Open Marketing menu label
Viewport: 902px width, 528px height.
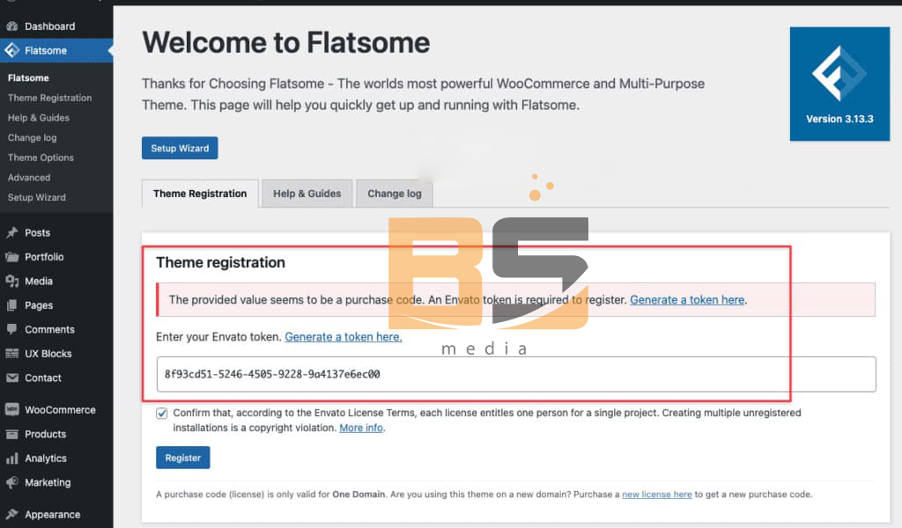tap(48, 482)
